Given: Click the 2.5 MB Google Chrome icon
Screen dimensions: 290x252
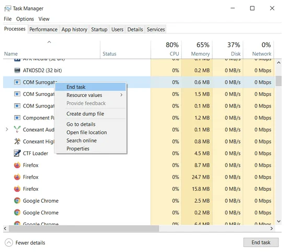Looking at the screenshot, I should click(x=17, y=201).
